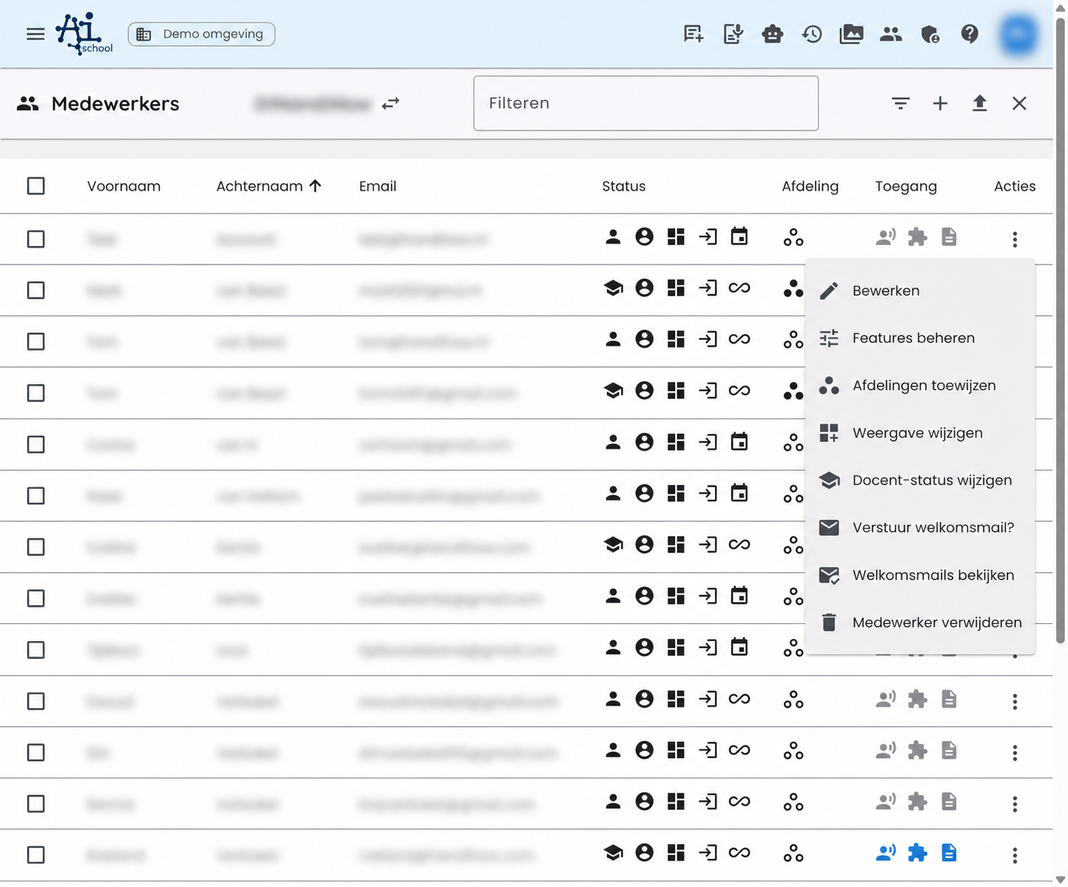This screenshot has width=1068, height=887.
Task: Click the add-note icon in top bar
Action: (x=693, y=34)
